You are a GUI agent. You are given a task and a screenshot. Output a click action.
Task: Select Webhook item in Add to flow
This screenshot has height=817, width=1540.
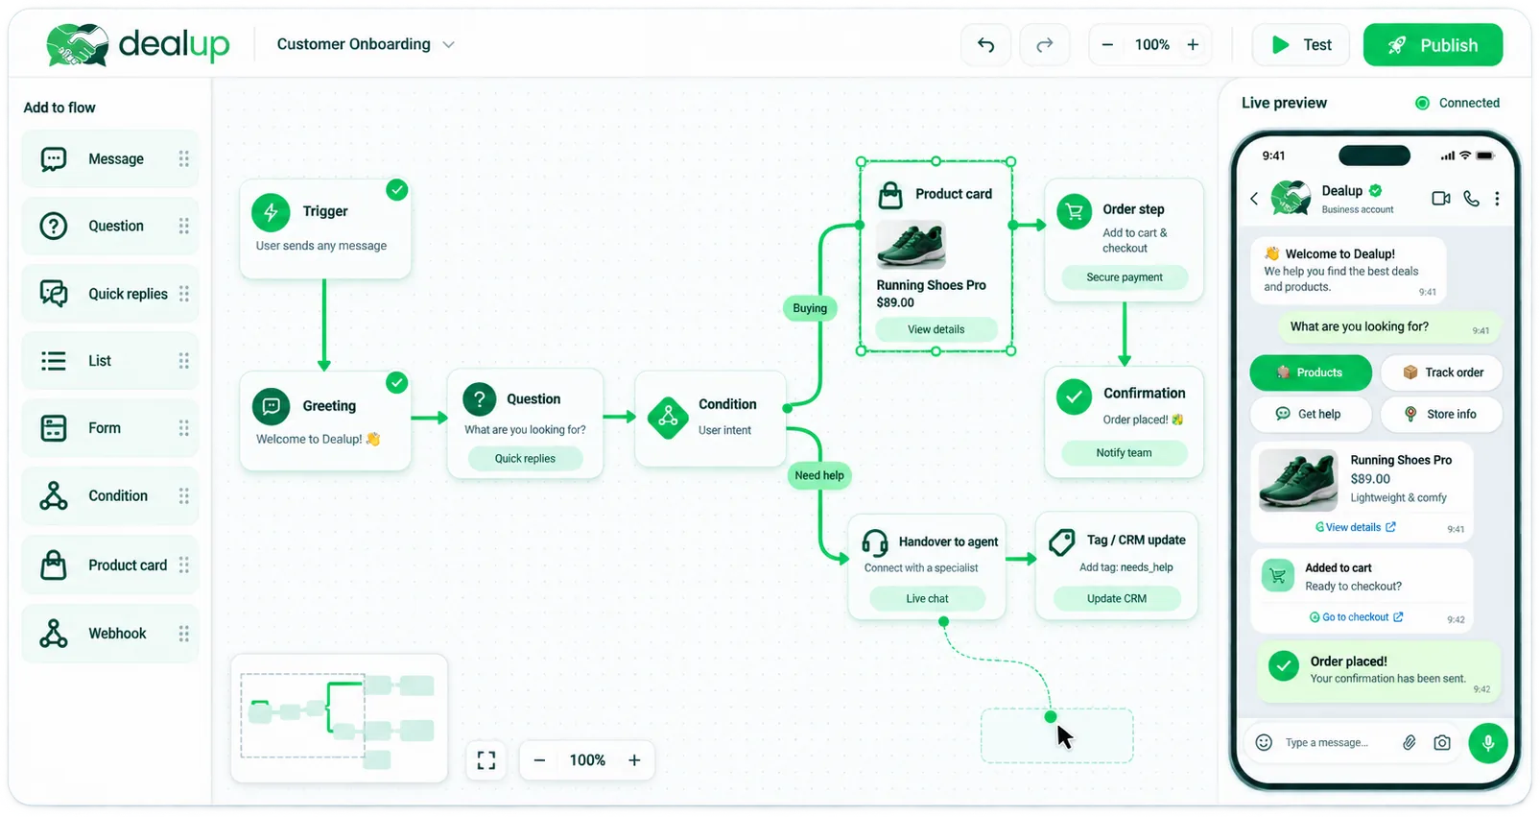(x=110, y=634)
